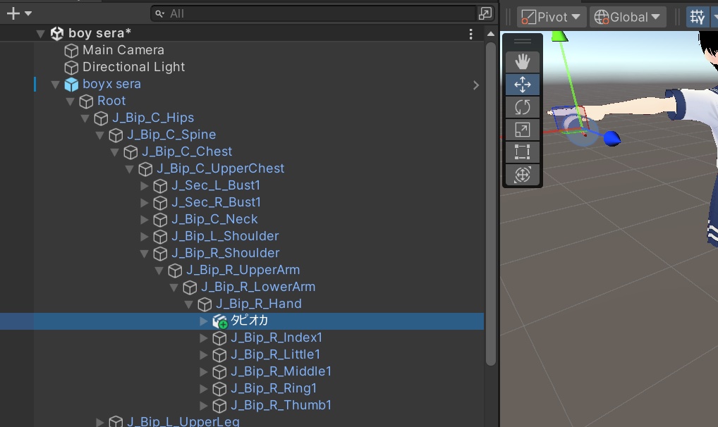Click the green Y-axis gizmo arrow
The width and height of the screenshot is (718, 427).
click(559, 36)
